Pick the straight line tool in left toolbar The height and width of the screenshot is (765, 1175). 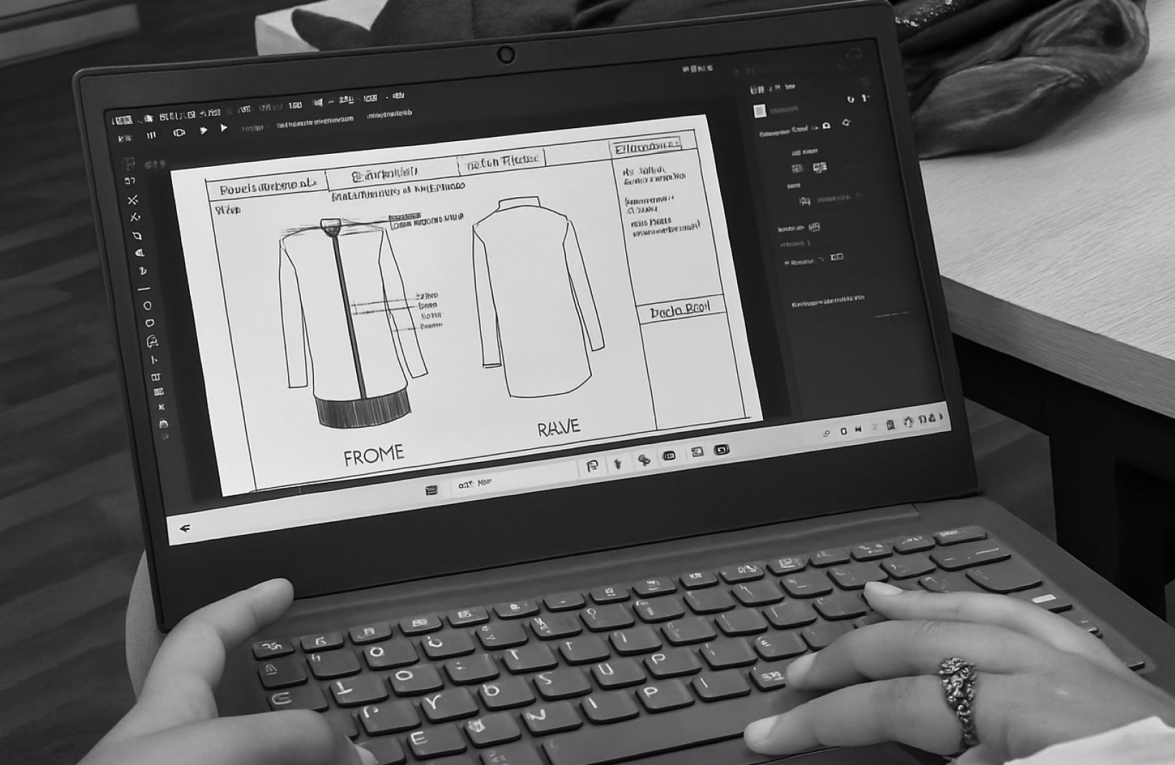[x=145, y=289]
